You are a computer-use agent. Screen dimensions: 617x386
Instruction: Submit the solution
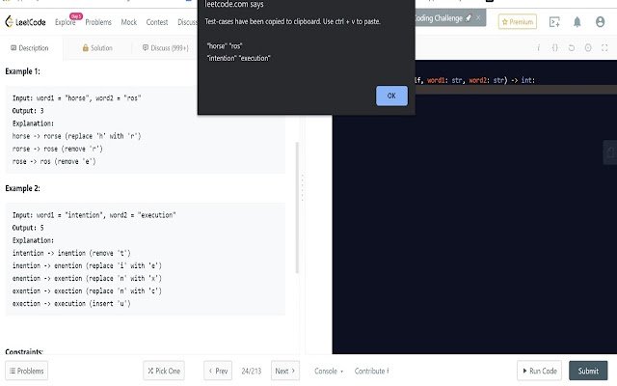[588, 371]
